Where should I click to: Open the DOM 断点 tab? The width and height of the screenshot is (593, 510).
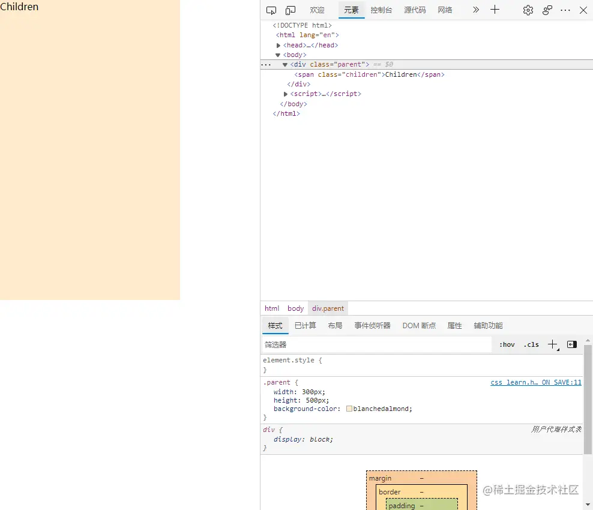tap(419, 326)
